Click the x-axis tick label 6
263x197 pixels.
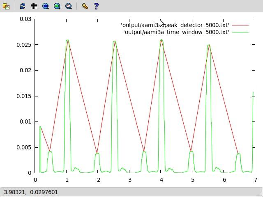(x=224, y=180)
